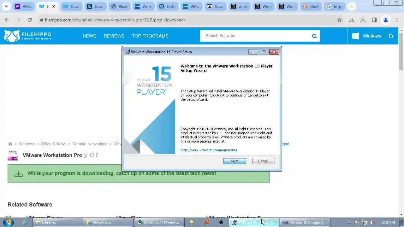
Task: Switch to the Google https tab
Action: point(335,6)
